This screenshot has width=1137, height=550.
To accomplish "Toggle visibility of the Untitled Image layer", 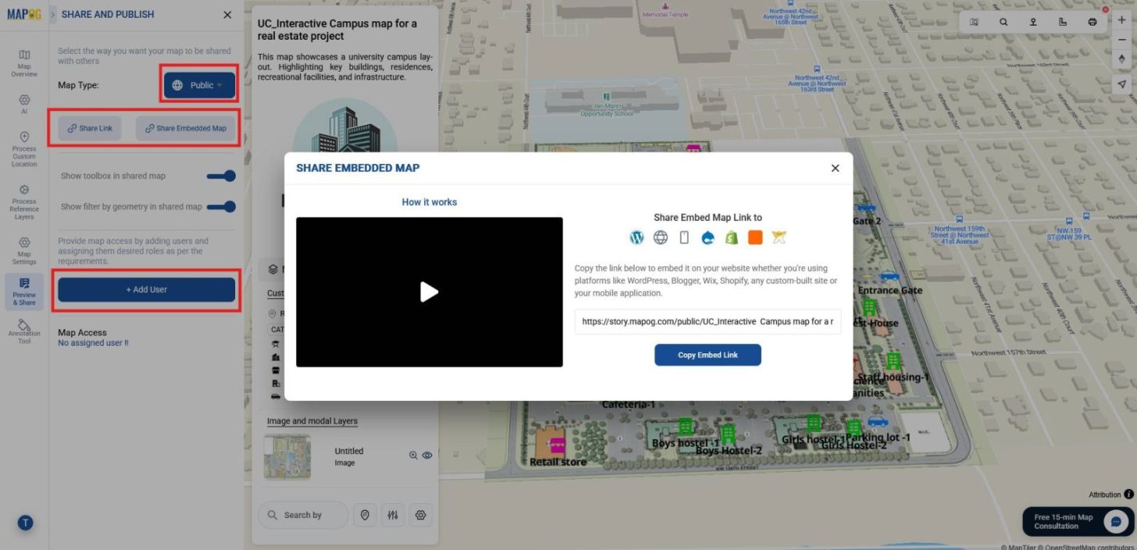I will [x=427, y=455].
